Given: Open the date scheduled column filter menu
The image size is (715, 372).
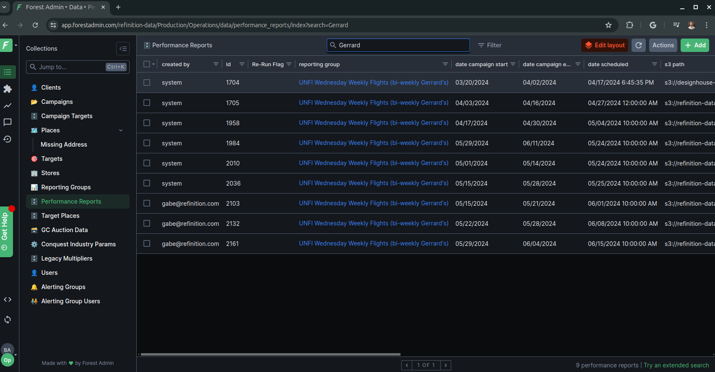Looking at the screenshot, I should (x=655, y=64).
